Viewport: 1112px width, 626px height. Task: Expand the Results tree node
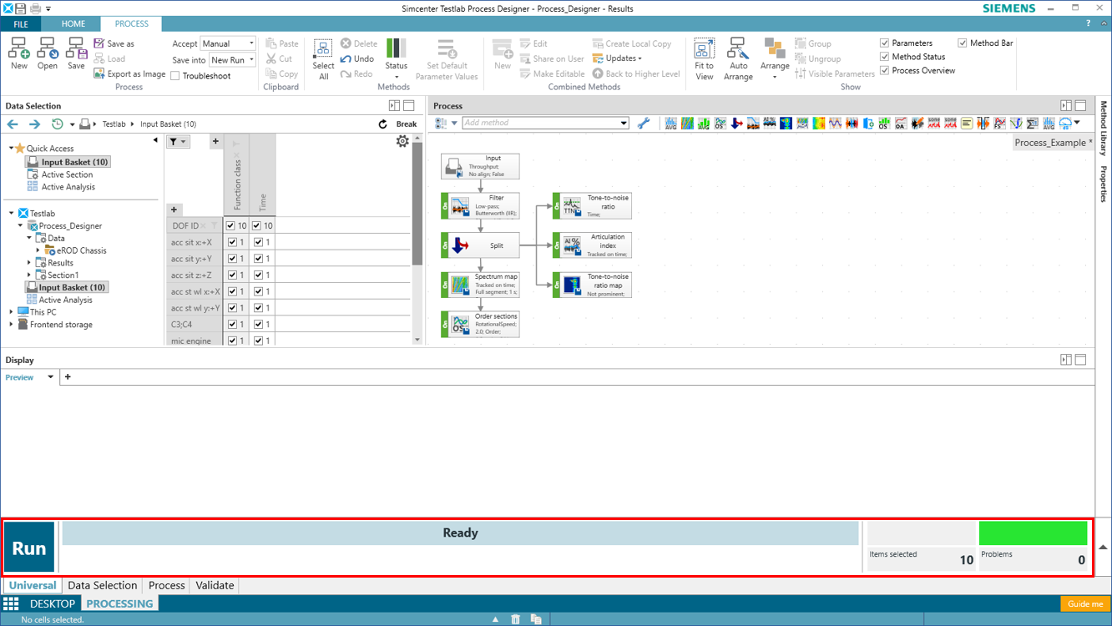[30, 263]
